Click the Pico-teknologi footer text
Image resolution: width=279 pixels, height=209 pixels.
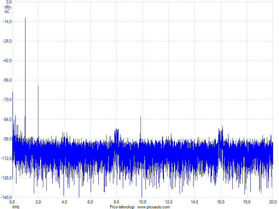coord(122,207)
